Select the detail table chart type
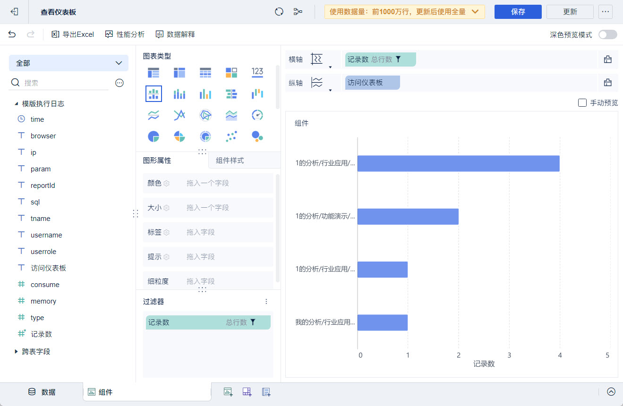This screenshot has height=406, width=623. click(205, 72)
